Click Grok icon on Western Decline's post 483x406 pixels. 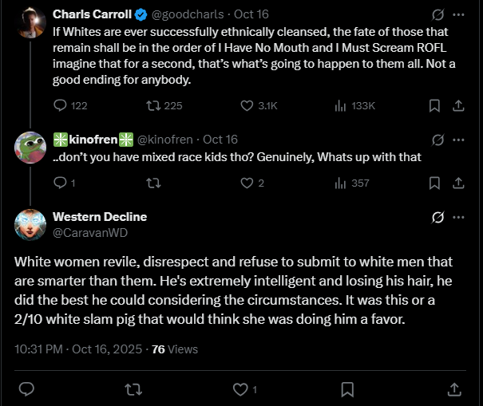pyautogui.click(x=437, y=217)
